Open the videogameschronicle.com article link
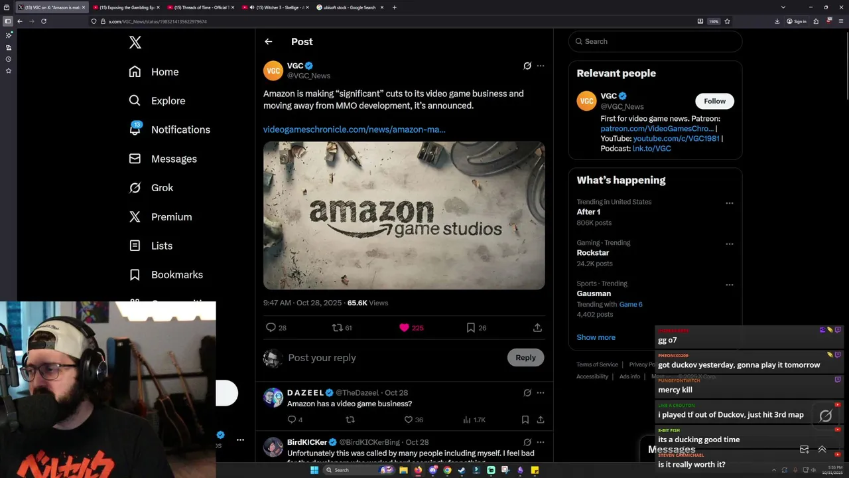This screenshot has height=478, width=849. tap(354, 129)
